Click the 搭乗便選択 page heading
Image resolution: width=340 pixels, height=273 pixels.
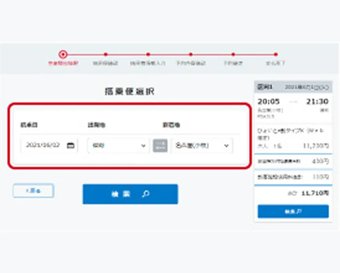pos(129,91)
